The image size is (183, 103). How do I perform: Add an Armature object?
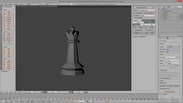(8, 63)
